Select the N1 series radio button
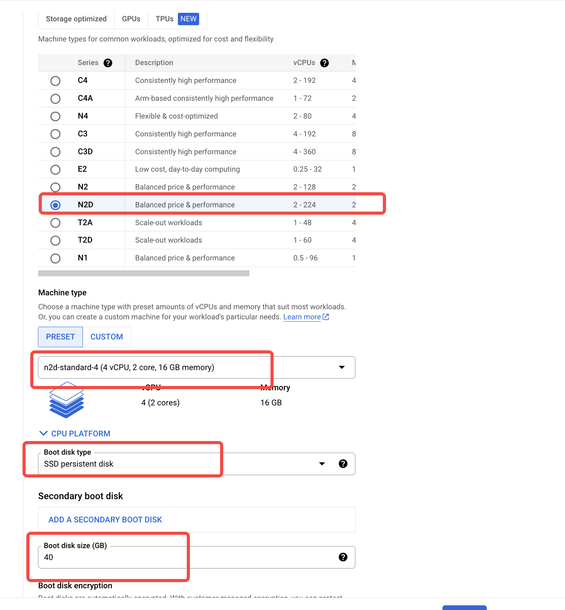This screenshot has width=565, height=610. 55,258
